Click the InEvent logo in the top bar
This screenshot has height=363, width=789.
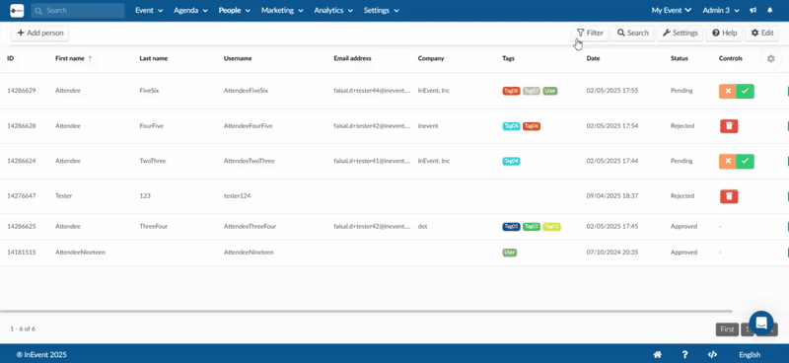point(17,10)
